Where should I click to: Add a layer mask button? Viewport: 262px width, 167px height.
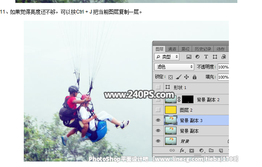[x=192, y=151]
